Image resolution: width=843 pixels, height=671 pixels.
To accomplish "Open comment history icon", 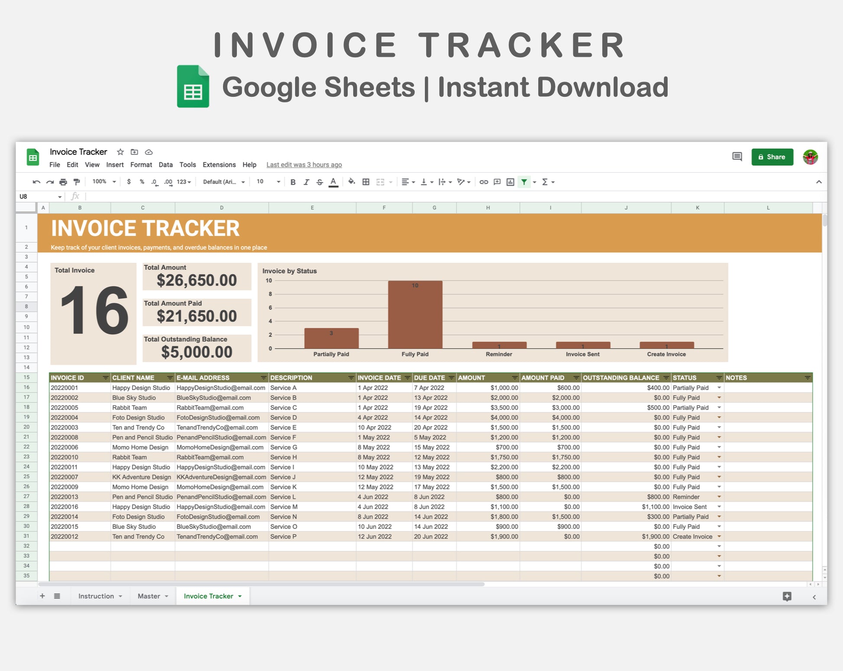I will [737, 157].
